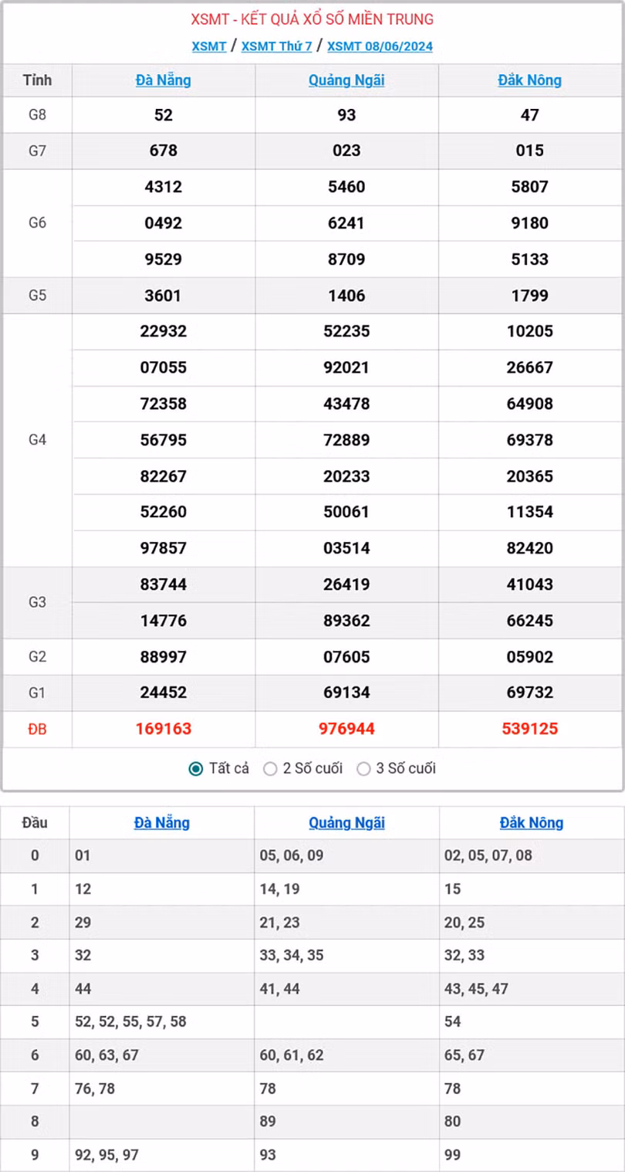Click the ĐB prize 169163 for Đà Nẵng
This screenshot has width=625, height=1172.
(162, 728)
